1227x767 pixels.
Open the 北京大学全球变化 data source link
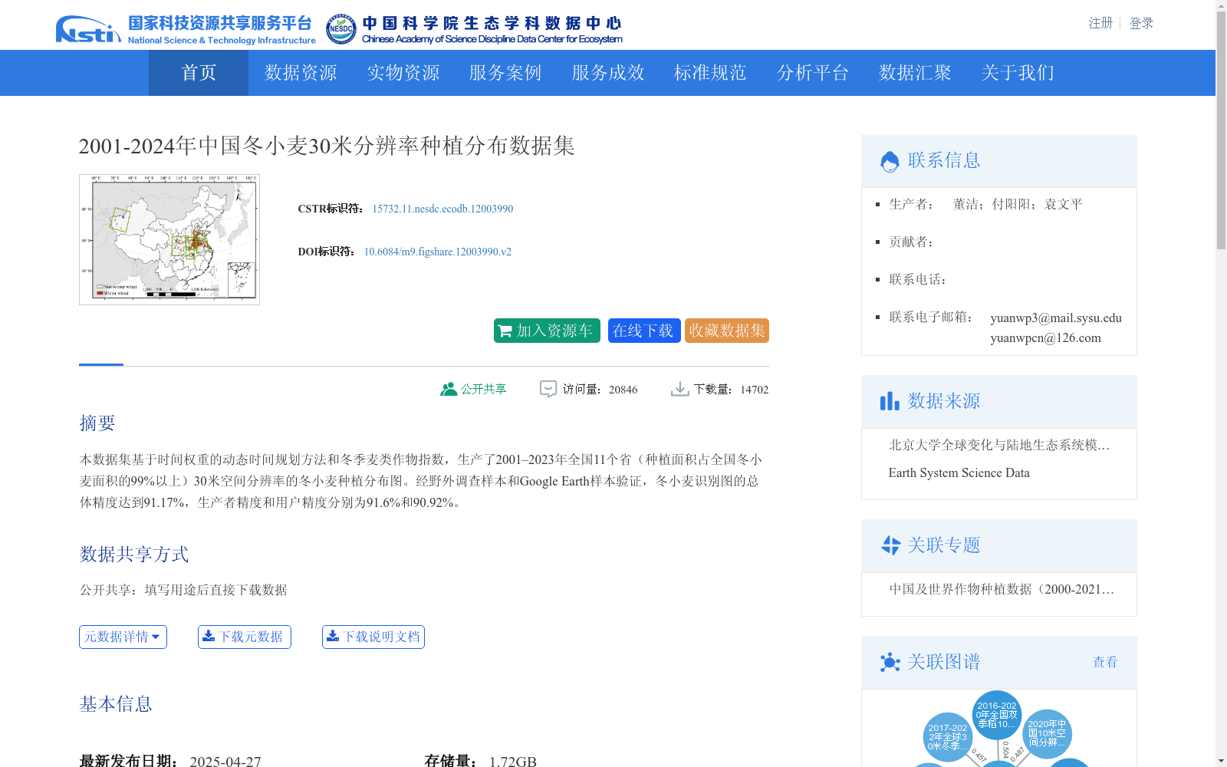(999, 445)
